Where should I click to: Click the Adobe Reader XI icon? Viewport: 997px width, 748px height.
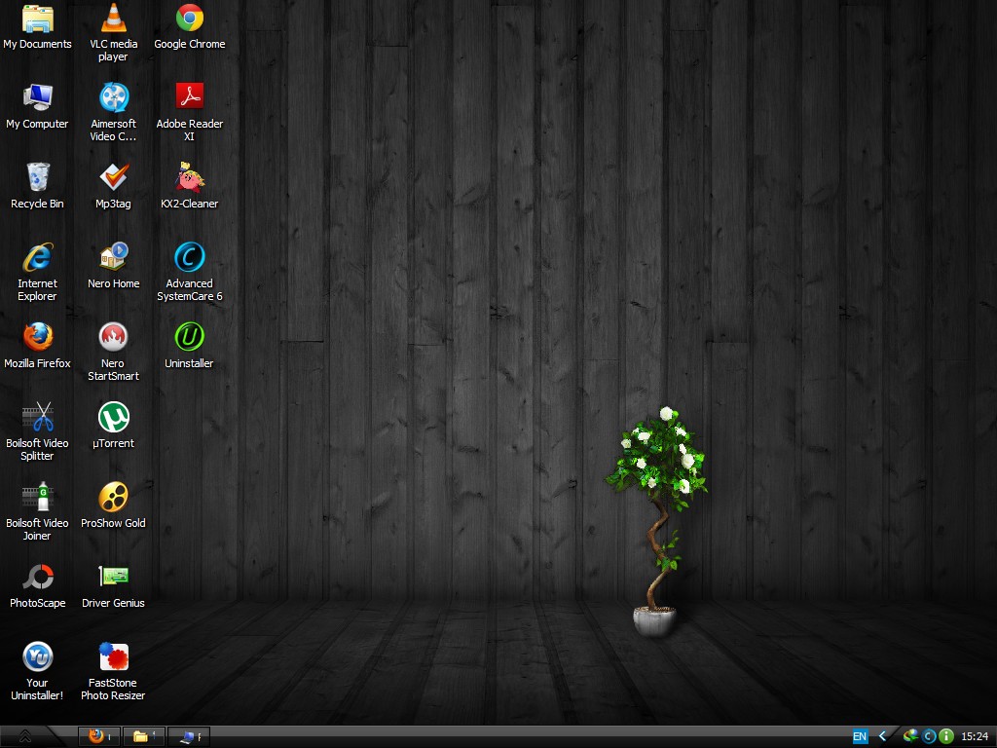(189, 97)
